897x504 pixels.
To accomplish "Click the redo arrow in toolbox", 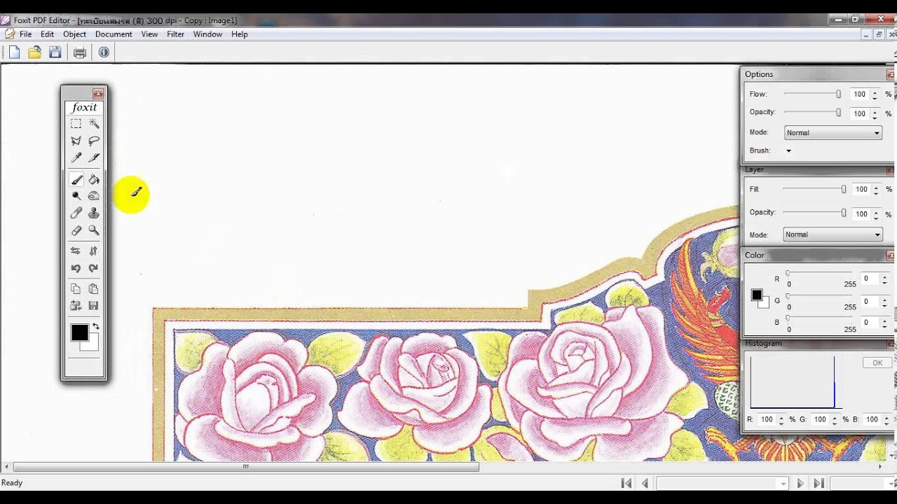I will [x=94, y=268].
